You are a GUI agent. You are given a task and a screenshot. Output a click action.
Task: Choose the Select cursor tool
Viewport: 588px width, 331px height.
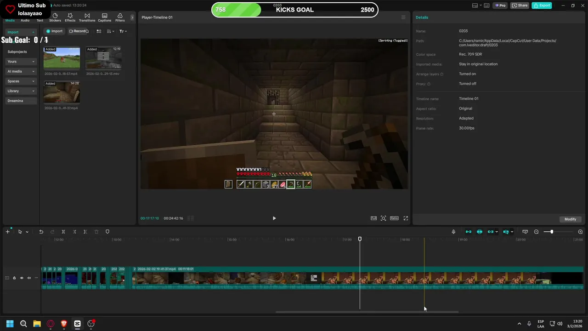(20, 232)
